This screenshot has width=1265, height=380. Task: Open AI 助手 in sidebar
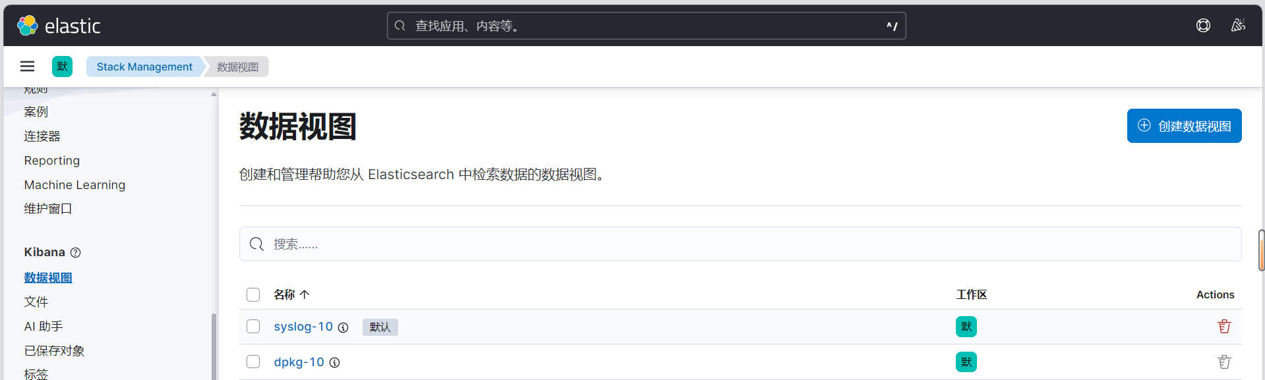coord(44,326)
